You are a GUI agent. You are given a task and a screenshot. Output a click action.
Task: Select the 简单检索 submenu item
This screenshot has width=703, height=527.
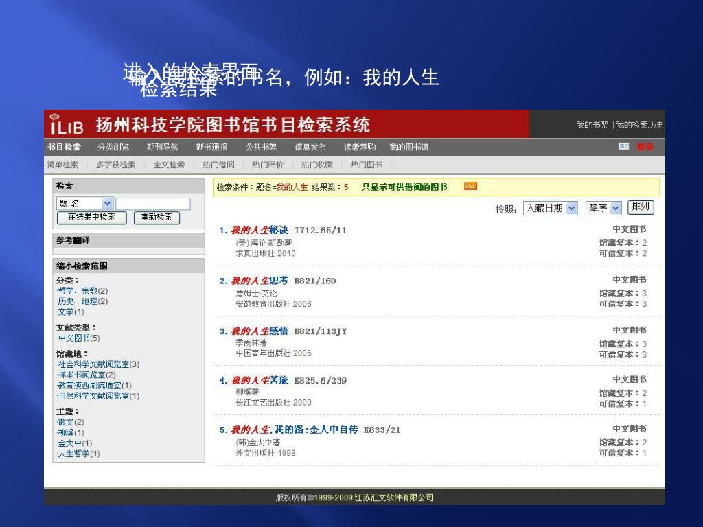tap(62, 165)
